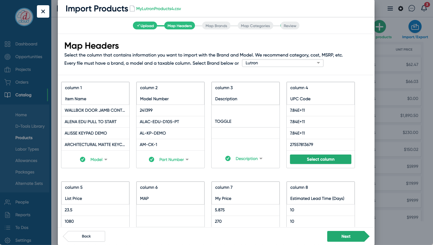
Task: Click the notification bell icon
Action: point(424,8)
